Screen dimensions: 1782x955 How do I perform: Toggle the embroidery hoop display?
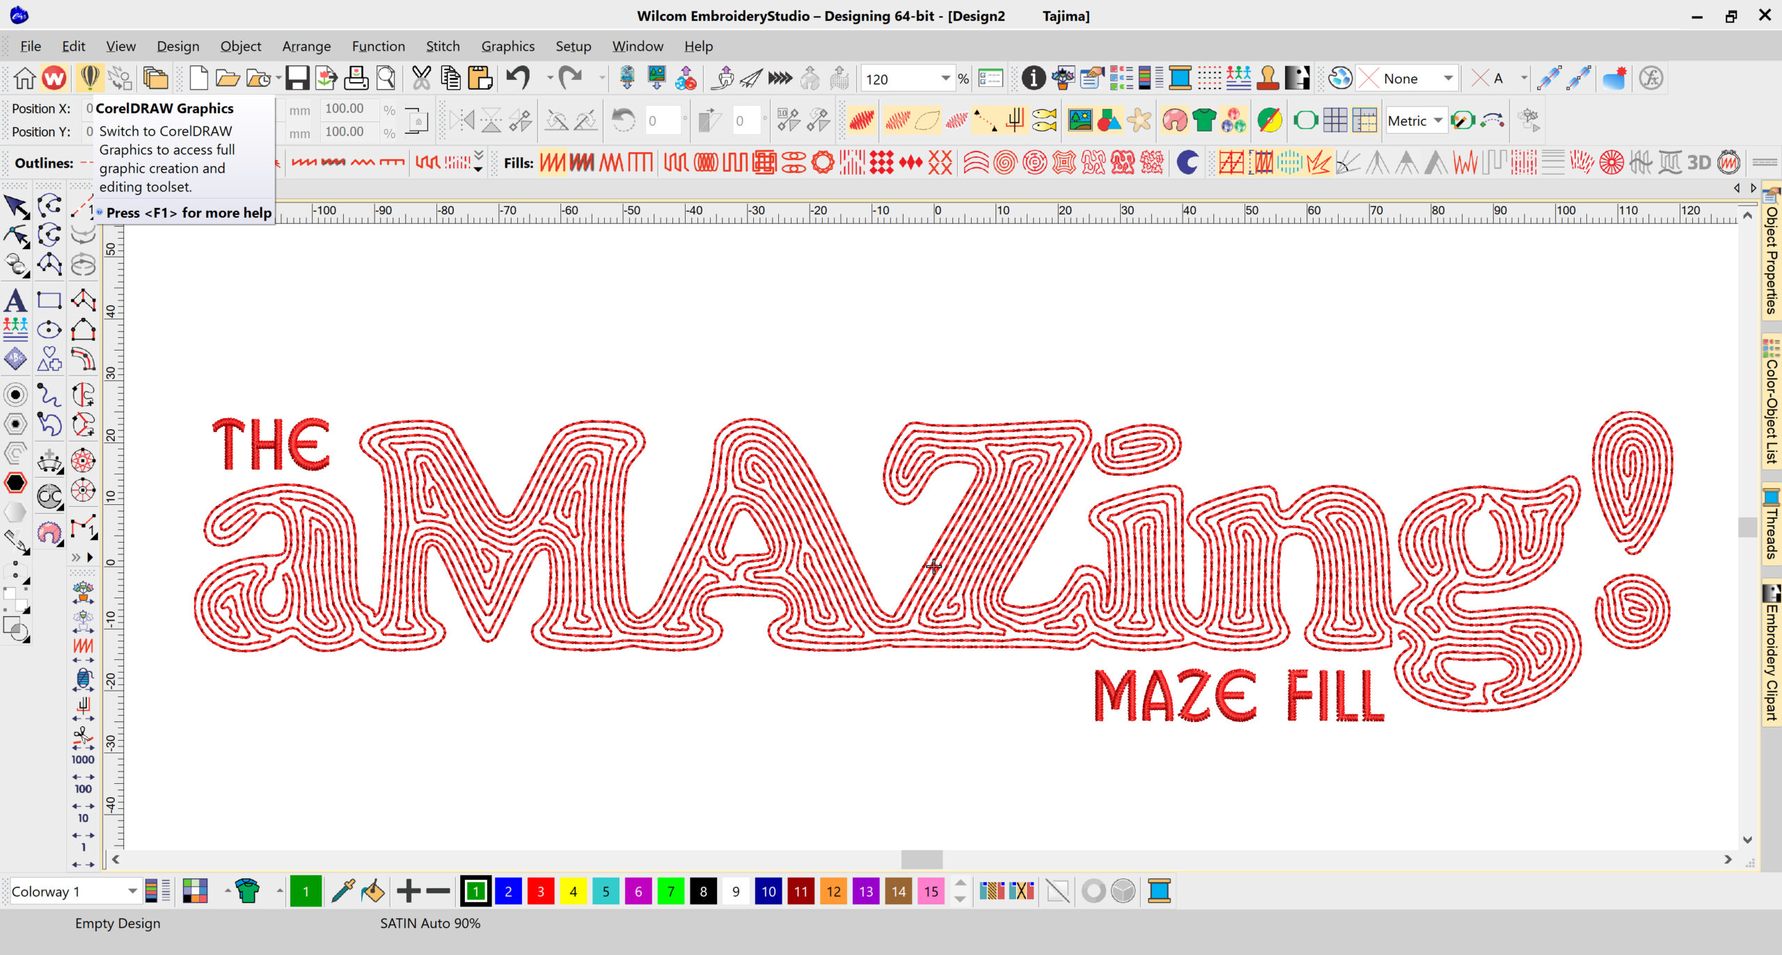tap(1305, 120)
